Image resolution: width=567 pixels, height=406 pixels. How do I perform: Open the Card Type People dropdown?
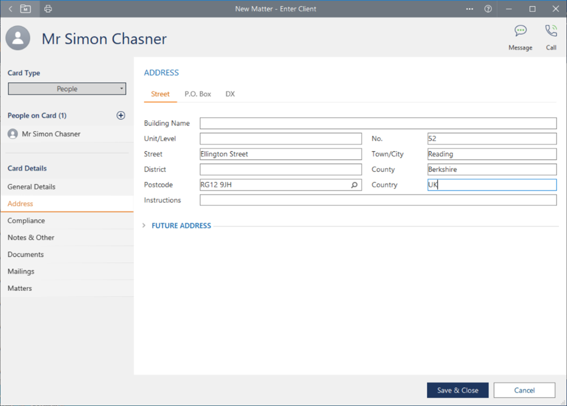[67, 89]
